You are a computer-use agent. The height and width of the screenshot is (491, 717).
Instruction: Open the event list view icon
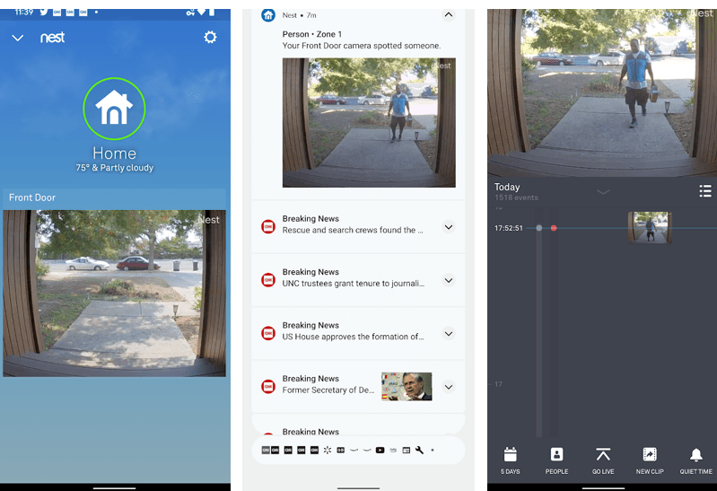tap(705, 191)
